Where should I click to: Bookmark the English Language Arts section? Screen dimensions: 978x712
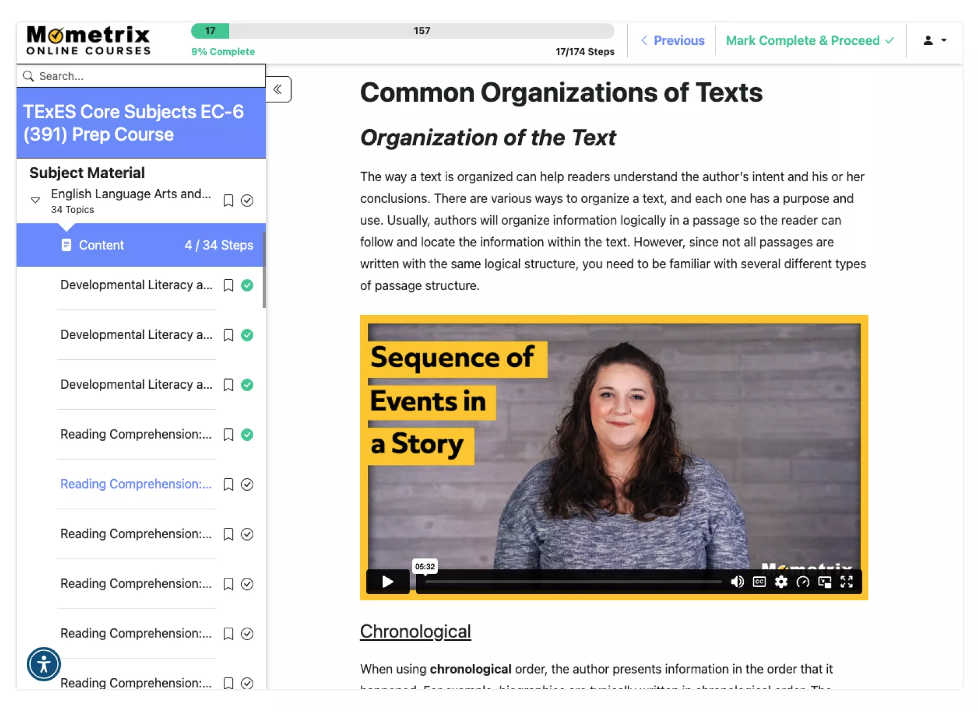tap(229, 200)
